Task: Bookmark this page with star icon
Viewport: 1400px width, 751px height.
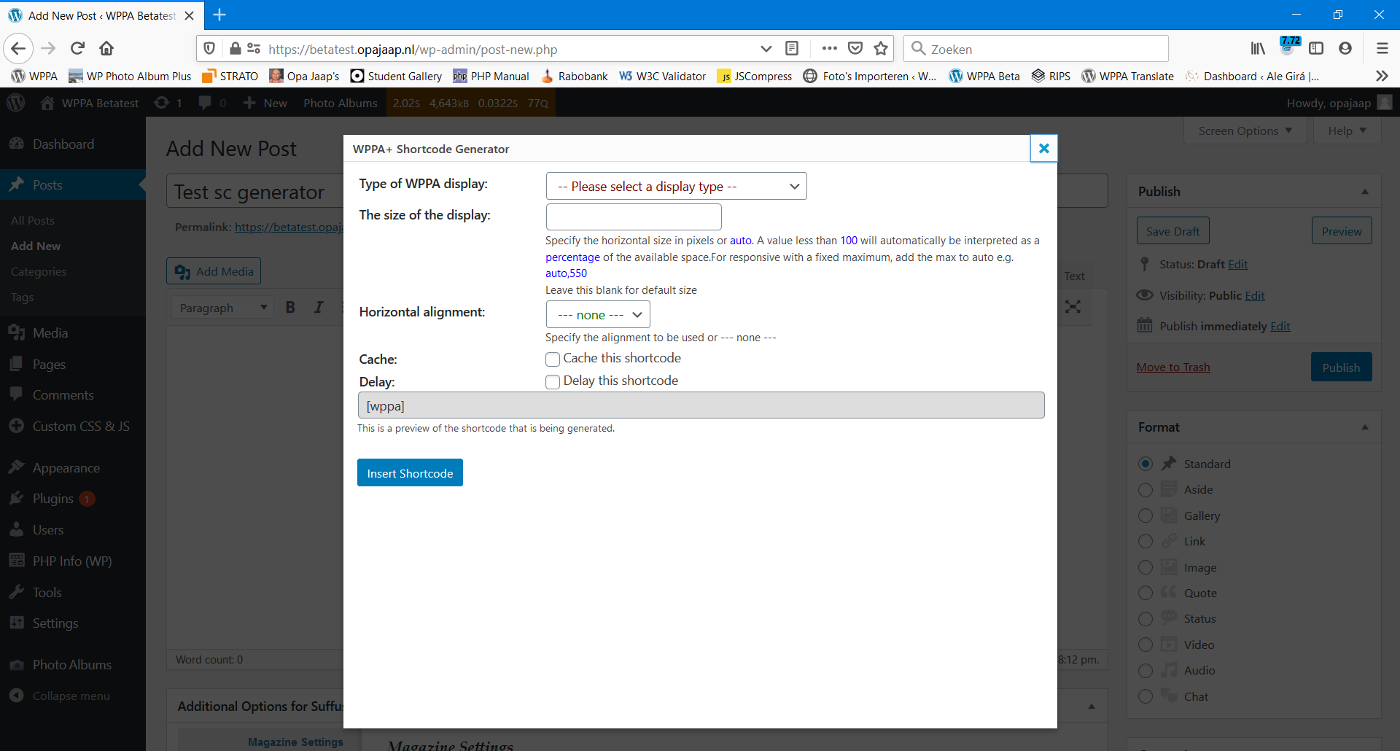Action: point(881,49)
